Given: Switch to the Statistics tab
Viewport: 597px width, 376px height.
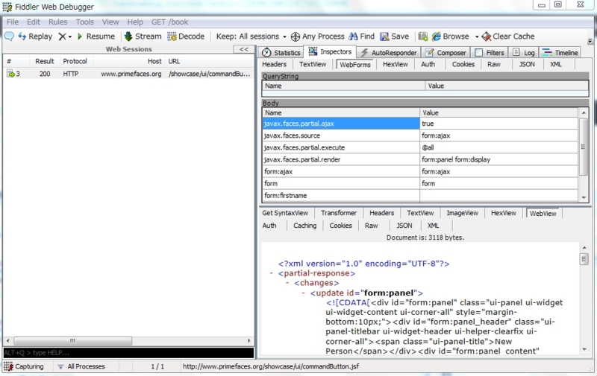Looking at the screenshot, I should click(x=281, y=53).
